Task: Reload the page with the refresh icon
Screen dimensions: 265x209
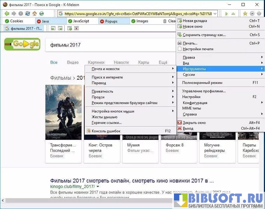Action: (27, 14)
